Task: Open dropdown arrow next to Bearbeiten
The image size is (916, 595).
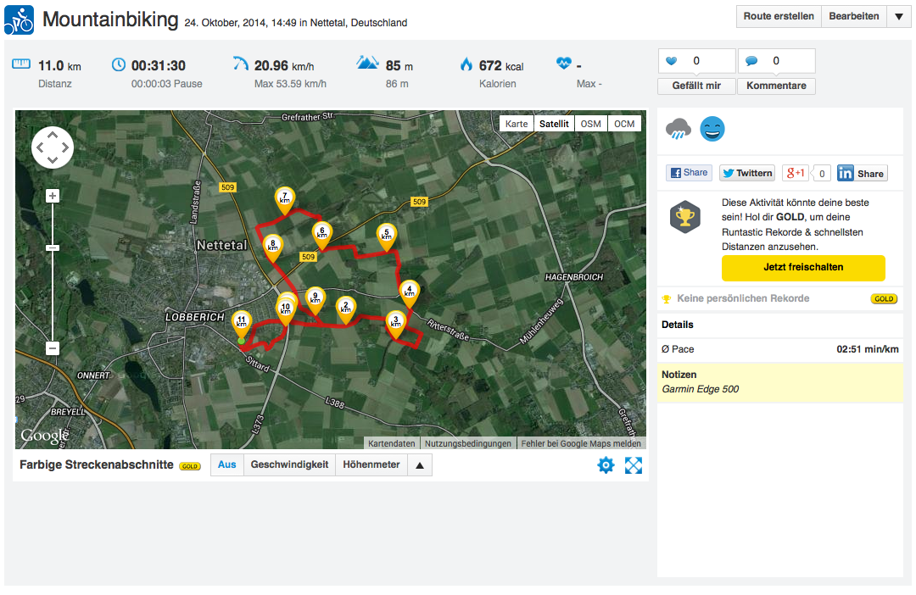Action: coord(899,16)
